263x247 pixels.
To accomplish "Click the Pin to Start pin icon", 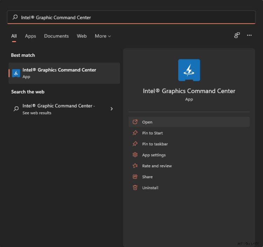I will [135, 133].
